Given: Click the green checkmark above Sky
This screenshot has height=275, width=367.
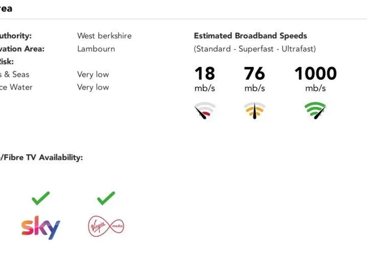Looking at the screenshot, I should click(41, 198).
